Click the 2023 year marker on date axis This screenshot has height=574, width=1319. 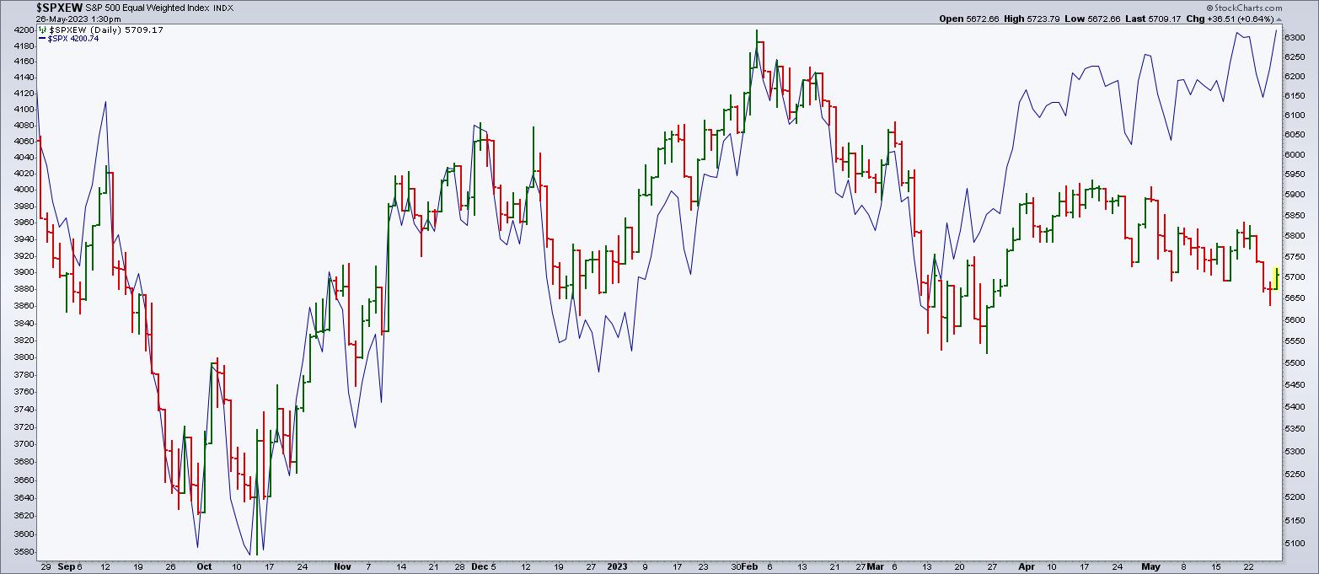tap(617, 567)
